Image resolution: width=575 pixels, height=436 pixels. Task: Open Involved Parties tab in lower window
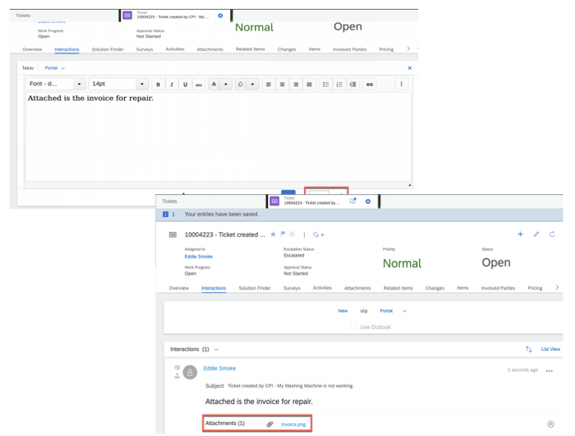pyautogui.click(x=497, y=288)
